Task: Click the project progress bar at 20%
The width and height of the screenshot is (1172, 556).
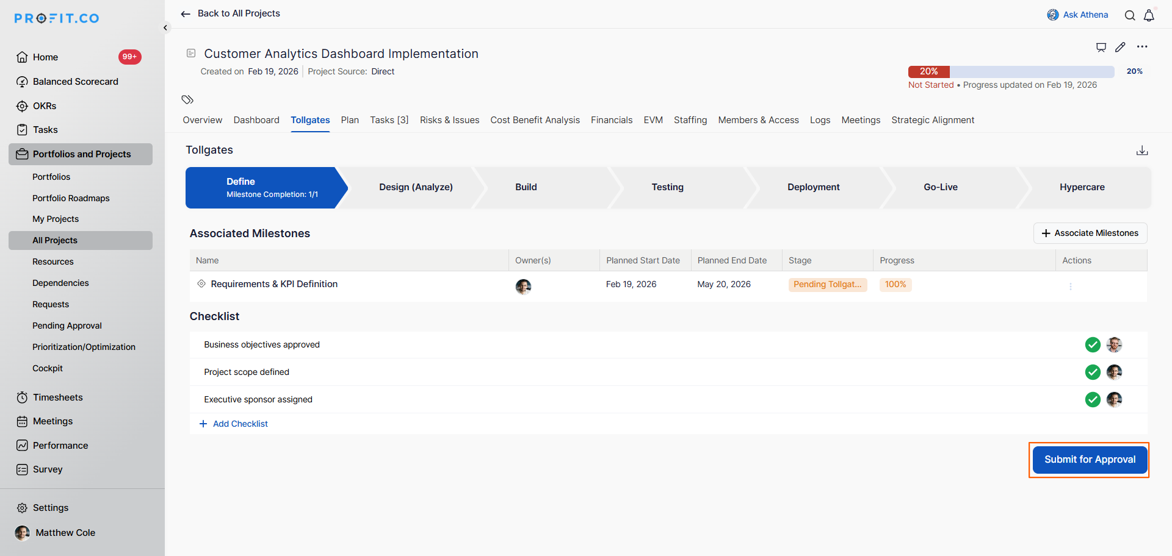Action: point(1011,71)
